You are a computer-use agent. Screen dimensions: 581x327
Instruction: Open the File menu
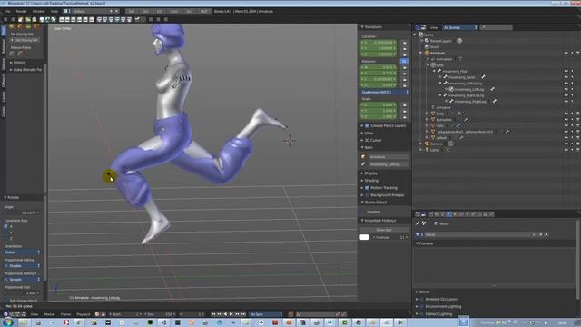click(x=7, y=11)
